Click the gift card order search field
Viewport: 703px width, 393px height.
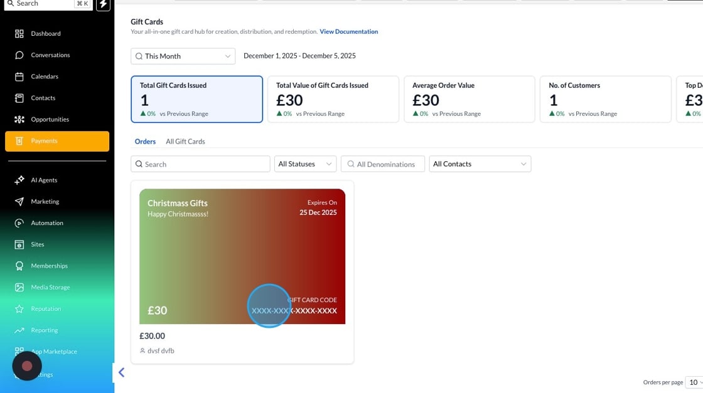tap(201, 164)
